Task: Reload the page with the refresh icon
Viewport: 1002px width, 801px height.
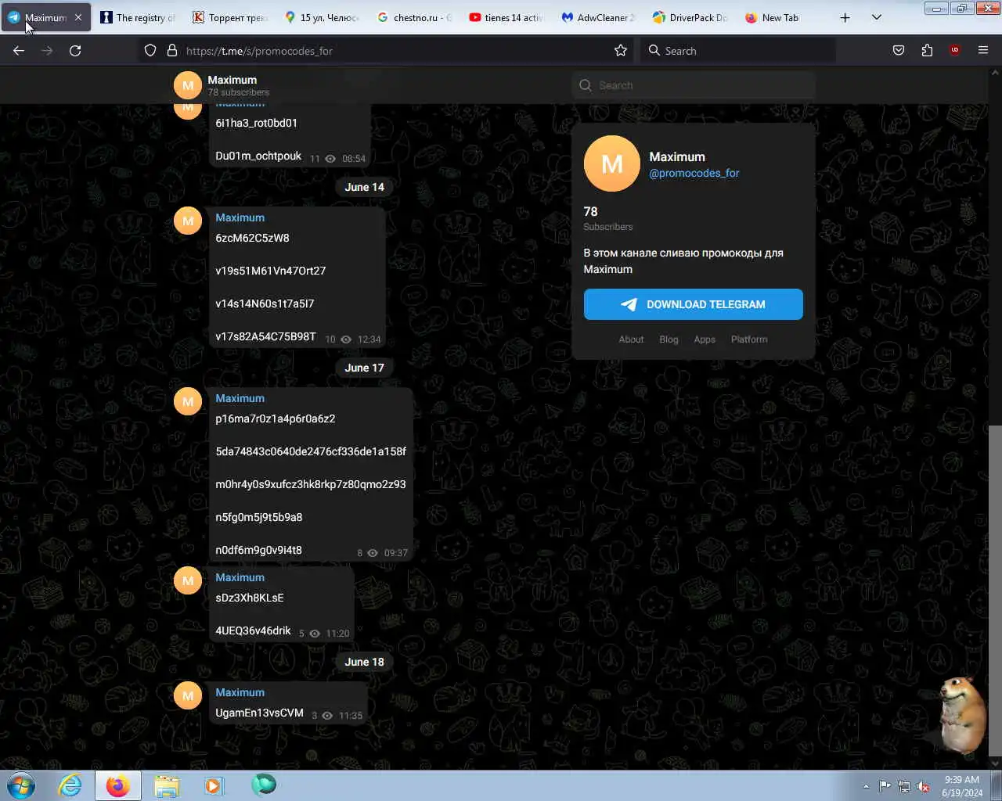Action: pos(75,51)
